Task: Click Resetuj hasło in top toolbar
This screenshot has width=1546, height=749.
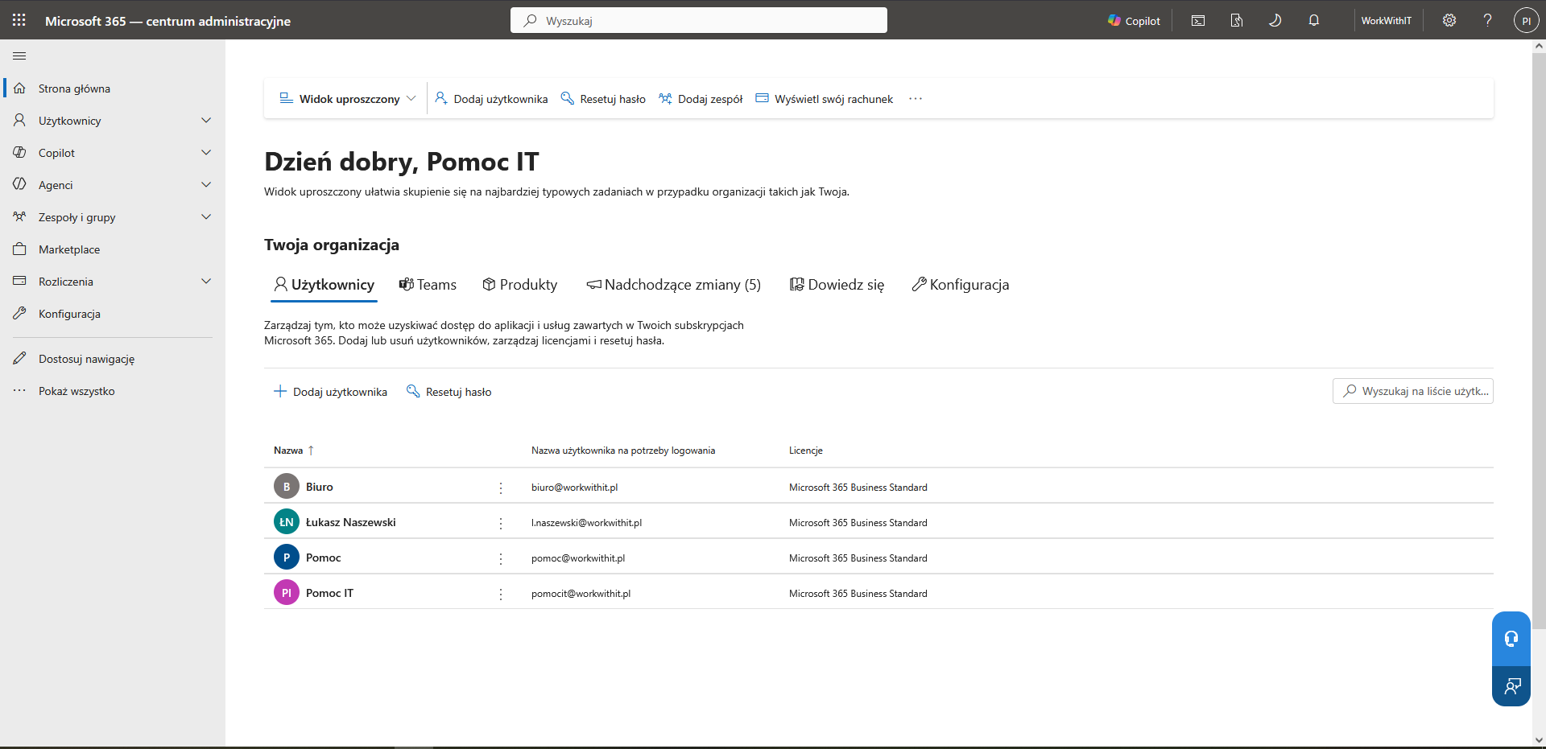Action: pos(603,99)
